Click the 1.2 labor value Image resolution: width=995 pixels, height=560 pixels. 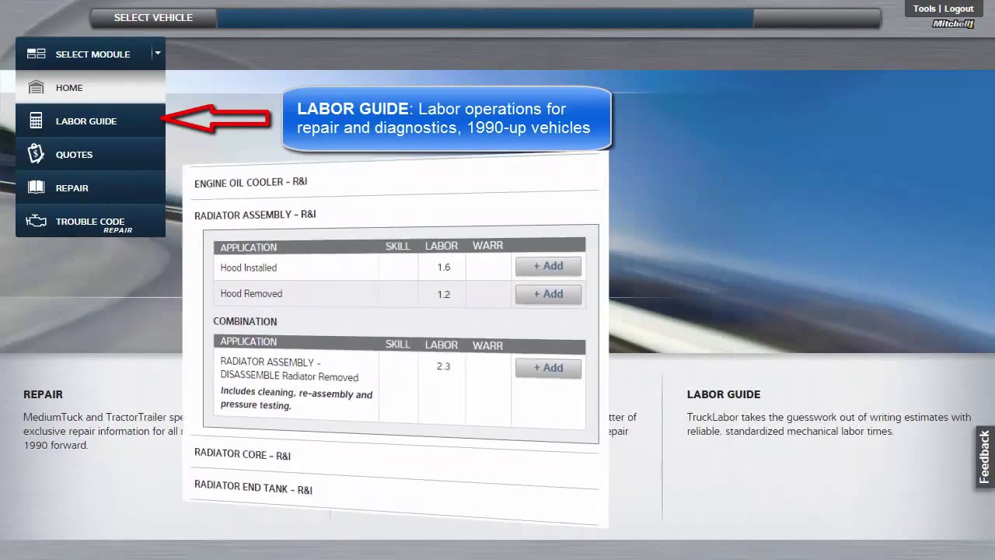tap(443, 294)
